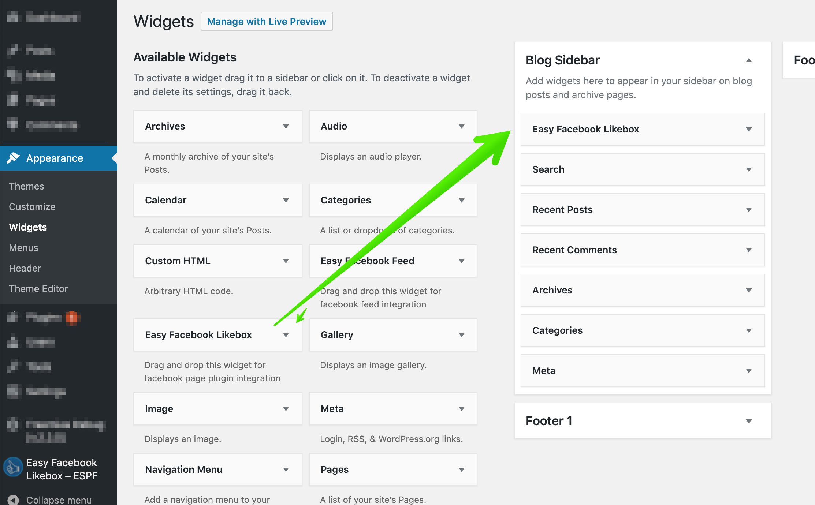Expand the Meta widget in Blog Sidebar
Screen dimensions: 815x505
749,371
